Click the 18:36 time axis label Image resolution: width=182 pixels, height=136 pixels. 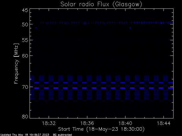87,123
